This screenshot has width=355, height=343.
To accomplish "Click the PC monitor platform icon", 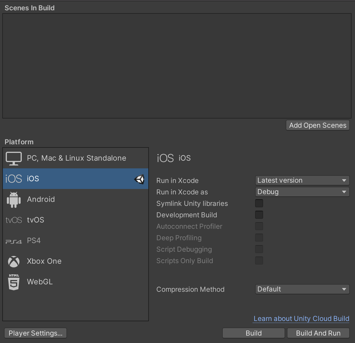I will click(x=14, y=158).
